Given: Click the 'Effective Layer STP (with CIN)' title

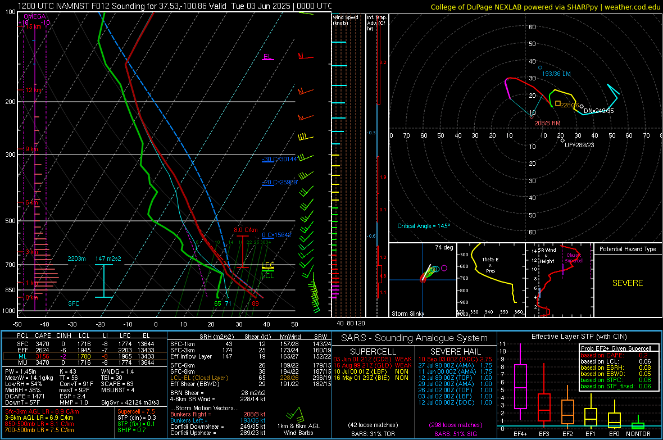Looking at the screenshot, I should coord(579,337).
